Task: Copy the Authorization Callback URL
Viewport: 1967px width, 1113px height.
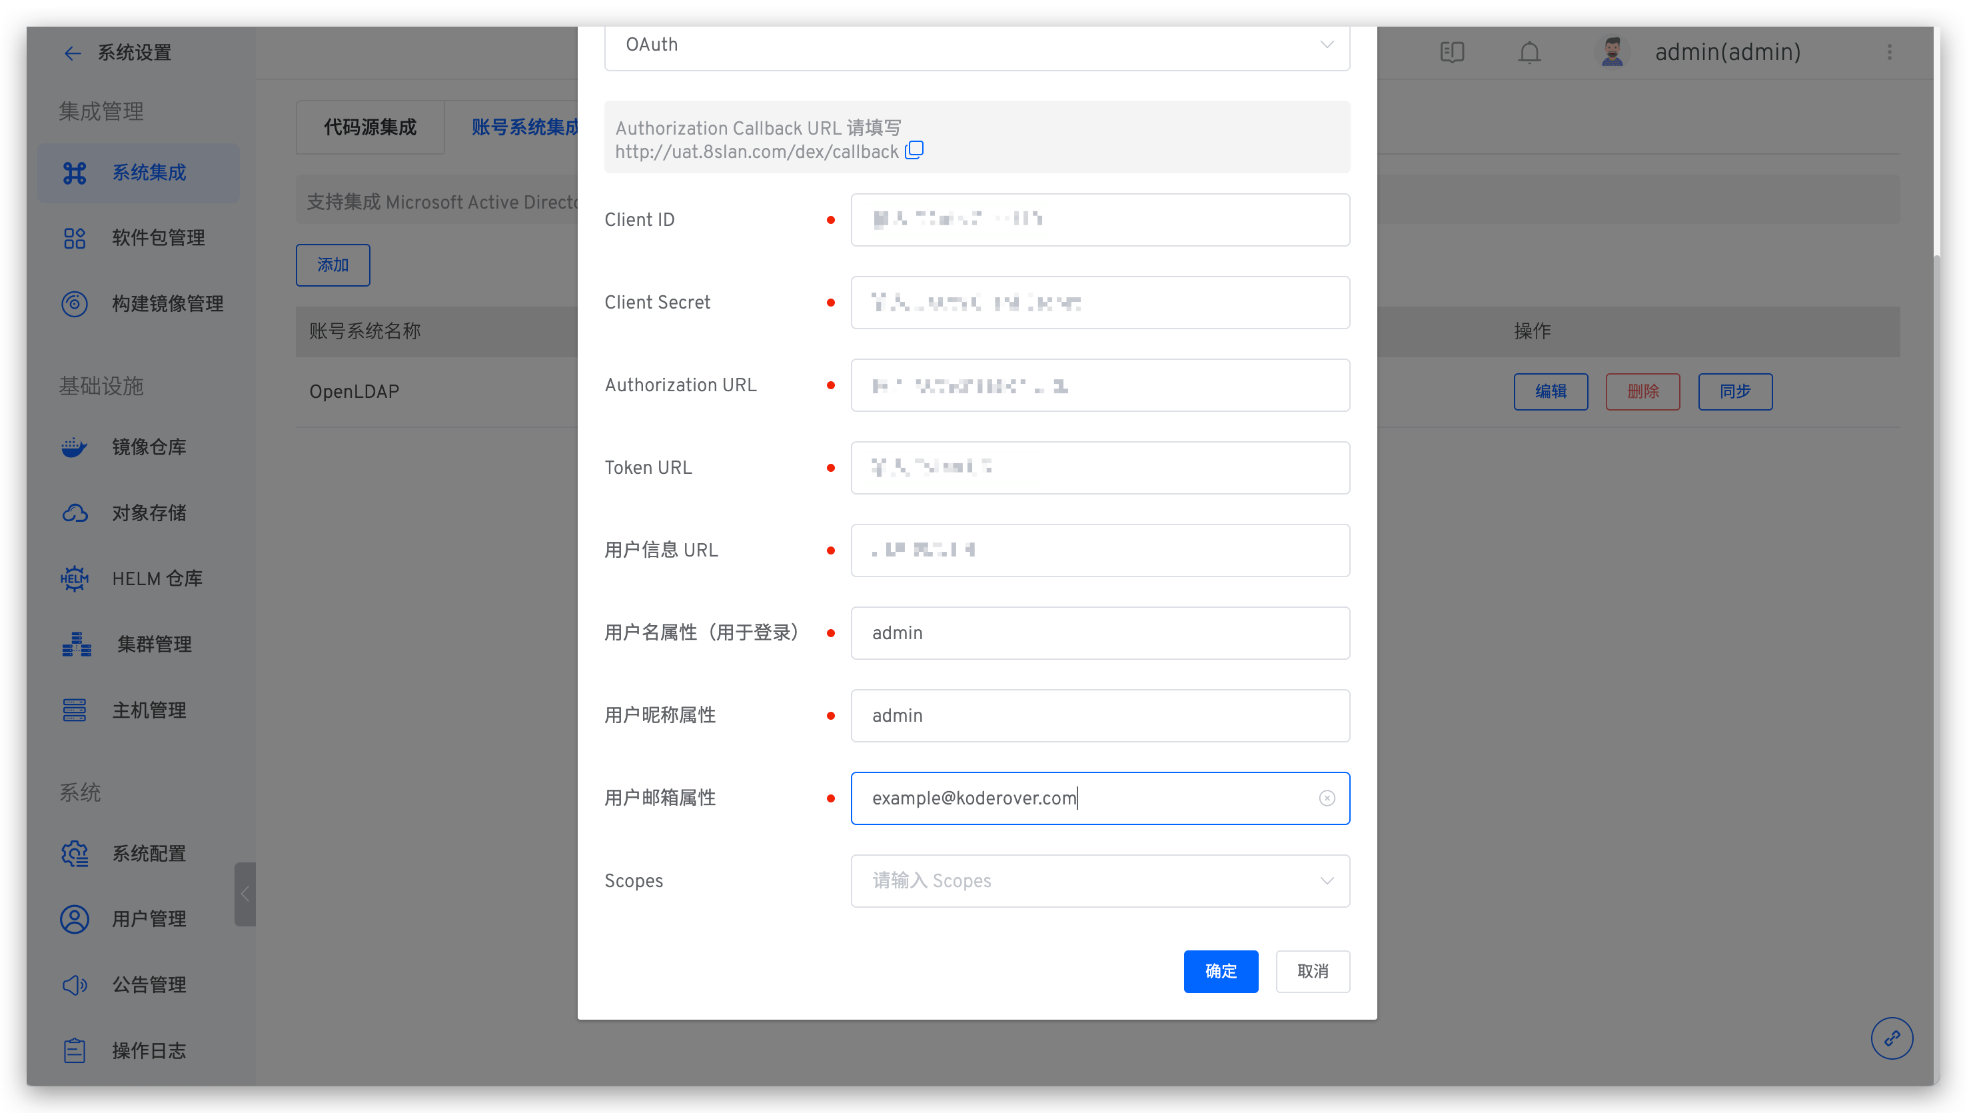Action: 914,150
